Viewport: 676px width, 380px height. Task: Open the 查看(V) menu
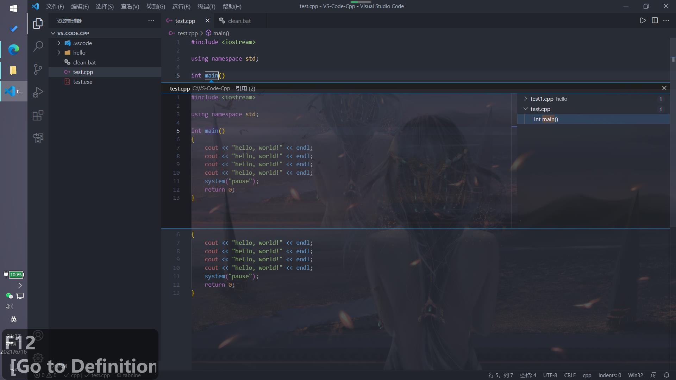click(x=130, y=6)
